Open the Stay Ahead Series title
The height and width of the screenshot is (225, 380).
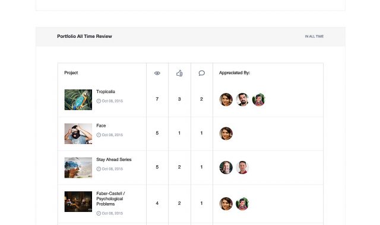click(x=114, y=159)
